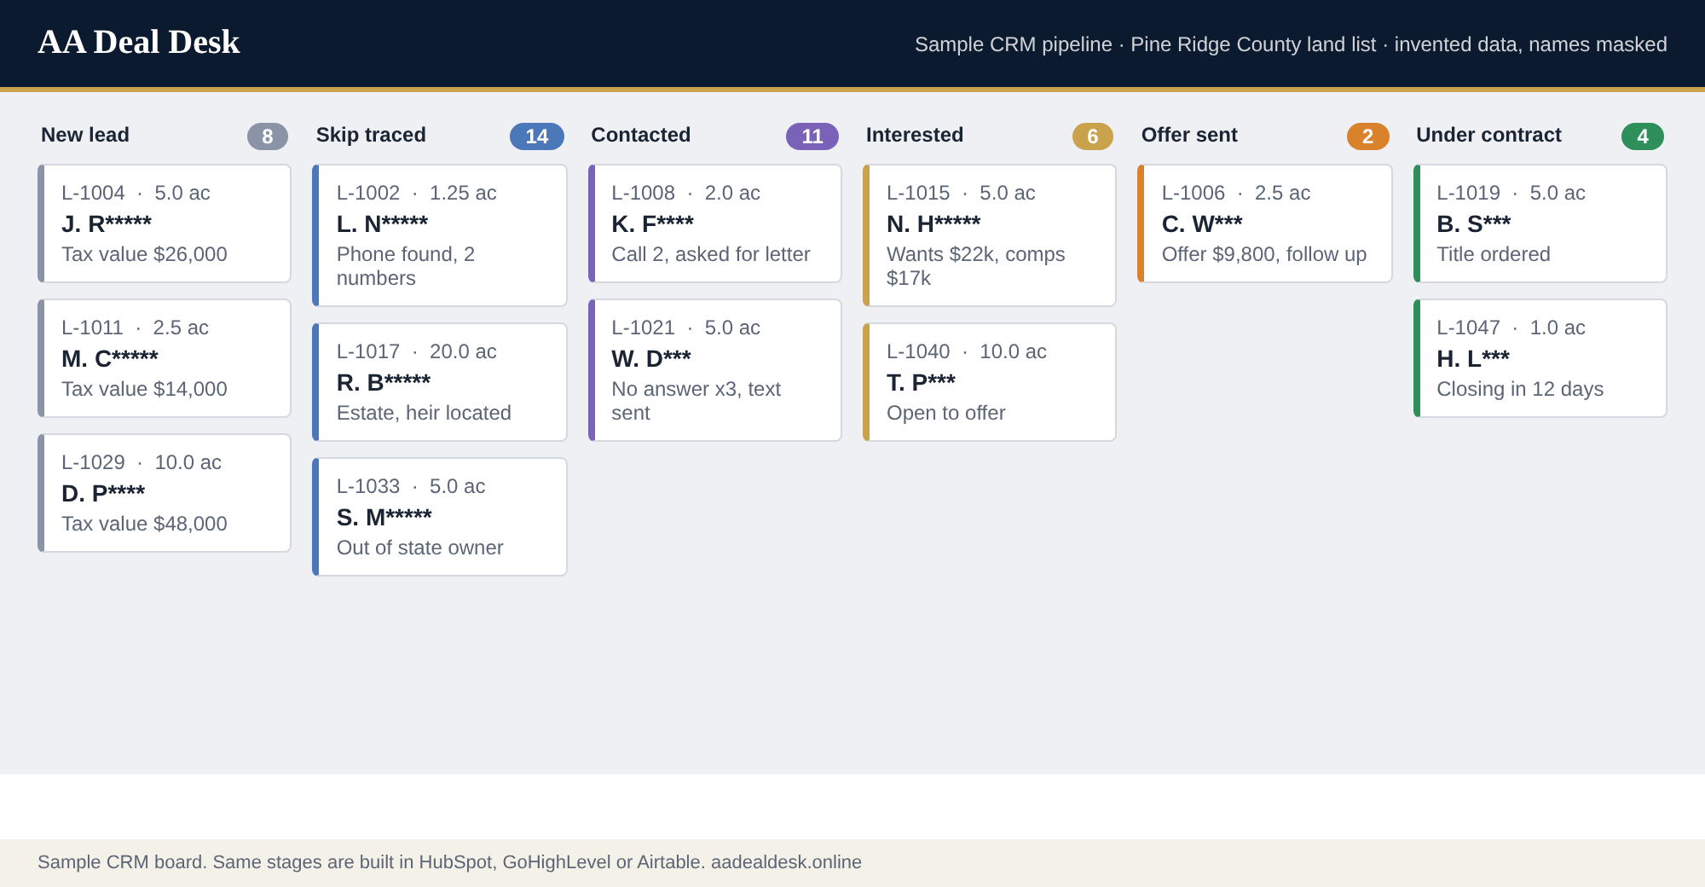Click the Wants $22k, comps $17k note
Screen dimensions: 1705x887
pos(976,266)
